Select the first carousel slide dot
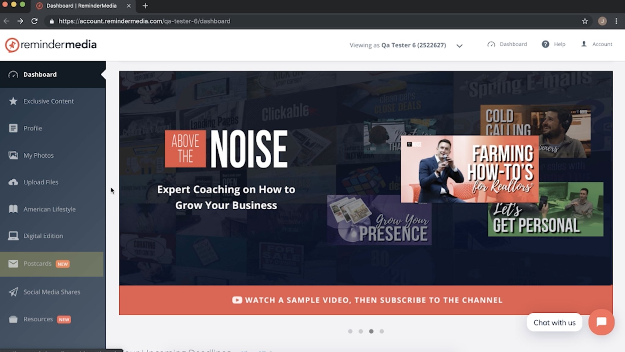This screenshot has width=625, height=352. (350, 331)
